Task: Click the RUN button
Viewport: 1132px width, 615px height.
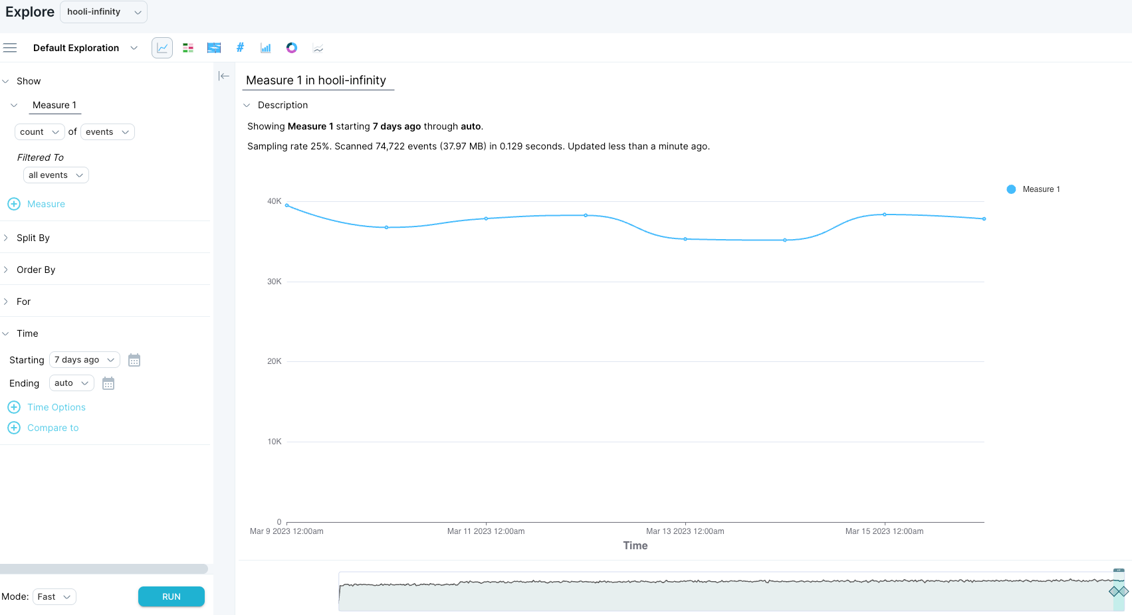Action: point(171,596)
